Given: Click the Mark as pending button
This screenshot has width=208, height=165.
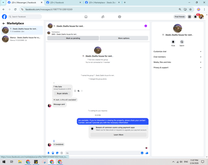Looking at the screenshot, I should [73, 38].
